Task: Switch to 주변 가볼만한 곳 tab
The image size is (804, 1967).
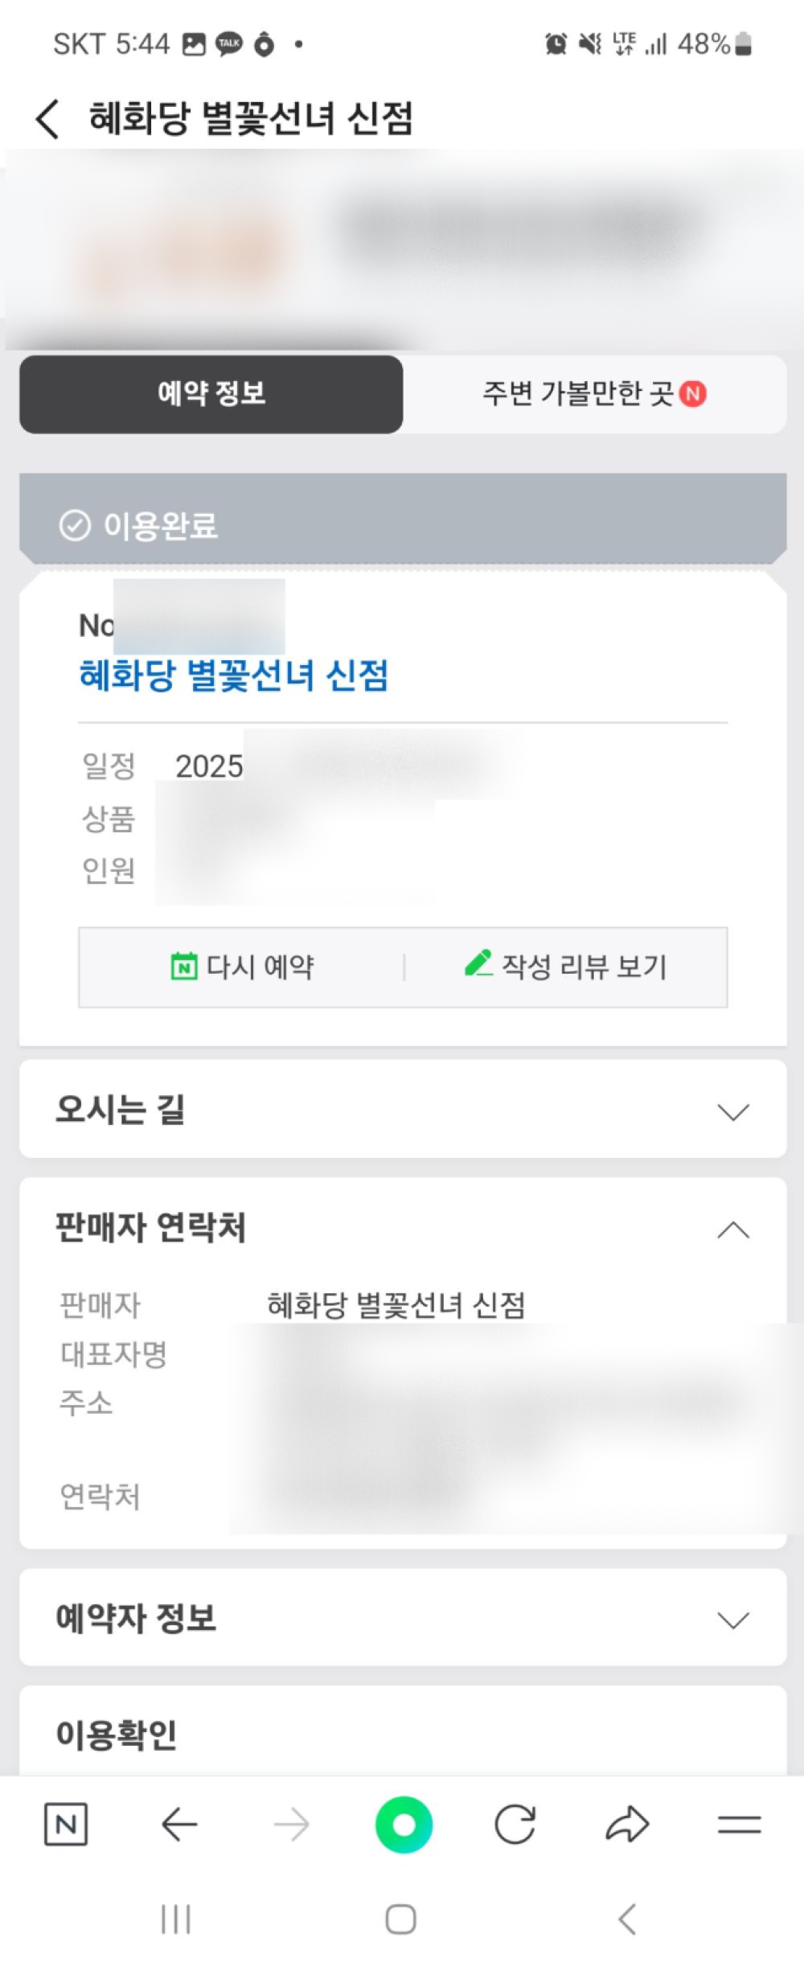Action: (x=593, y=394)
